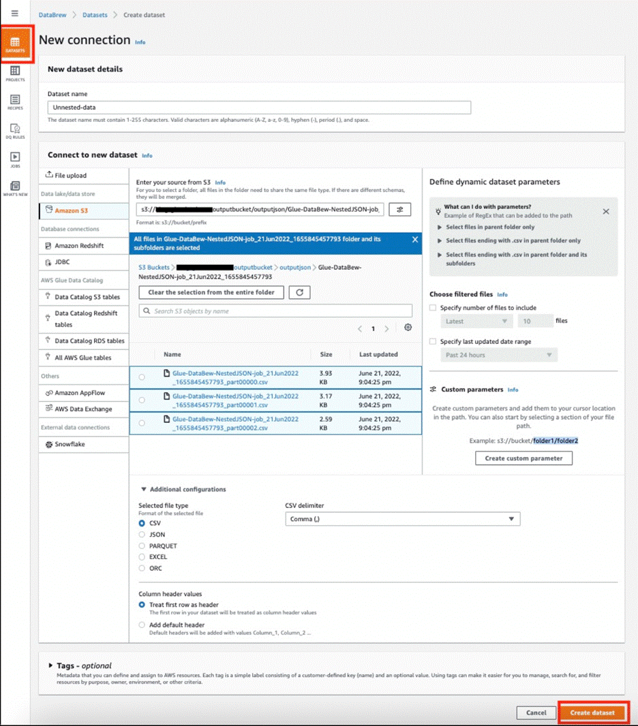Open the S3 table settings gear icon
Screen dimensions: 638x726
[408, 328]
